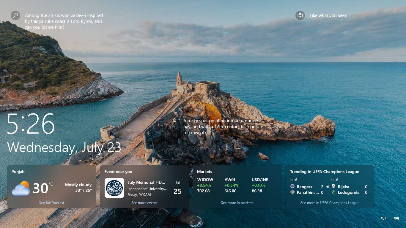
Task: Open See more in markets link
Action: point(237,203)
